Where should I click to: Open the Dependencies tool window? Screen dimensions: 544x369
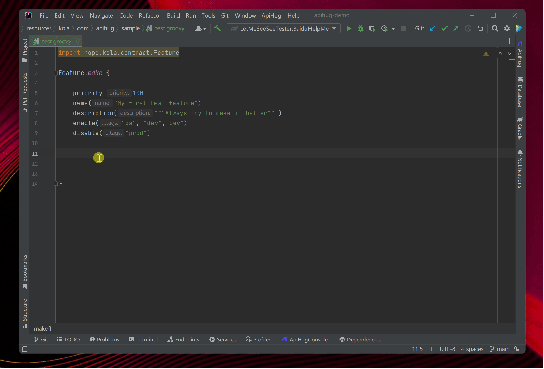click(360, 339)
